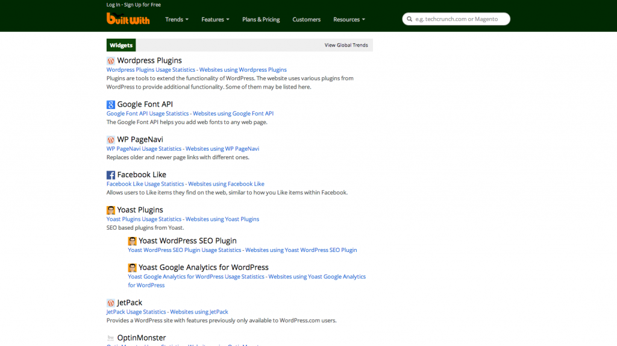Viewport: 617px width, 346px height.
Task: Open Google Font API Usage Statistics
Action: tap(148, 113)
